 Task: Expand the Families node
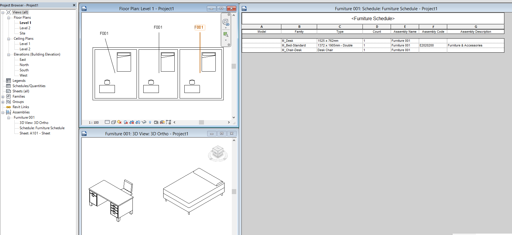pyautogui.click(x=3, y=97)
